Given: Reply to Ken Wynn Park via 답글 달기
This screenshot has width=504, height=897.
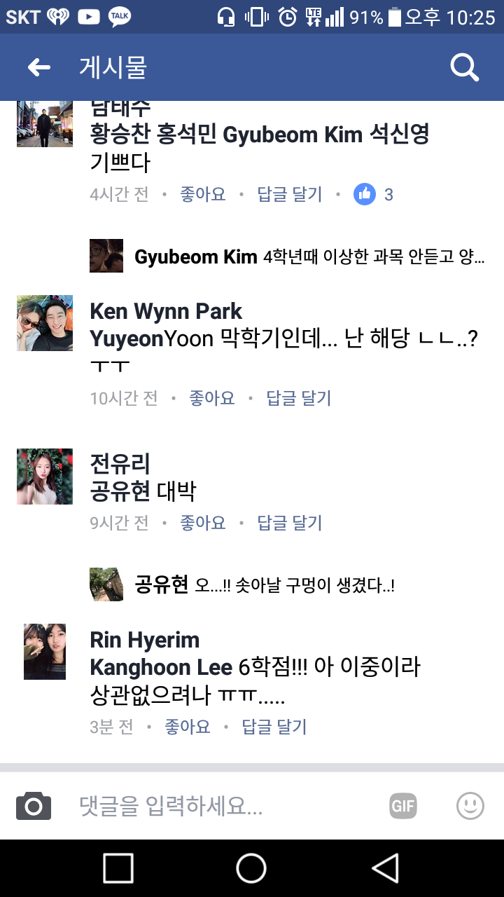Looking at the screenshot, I should pyautogui.click(x=299, y=398).
